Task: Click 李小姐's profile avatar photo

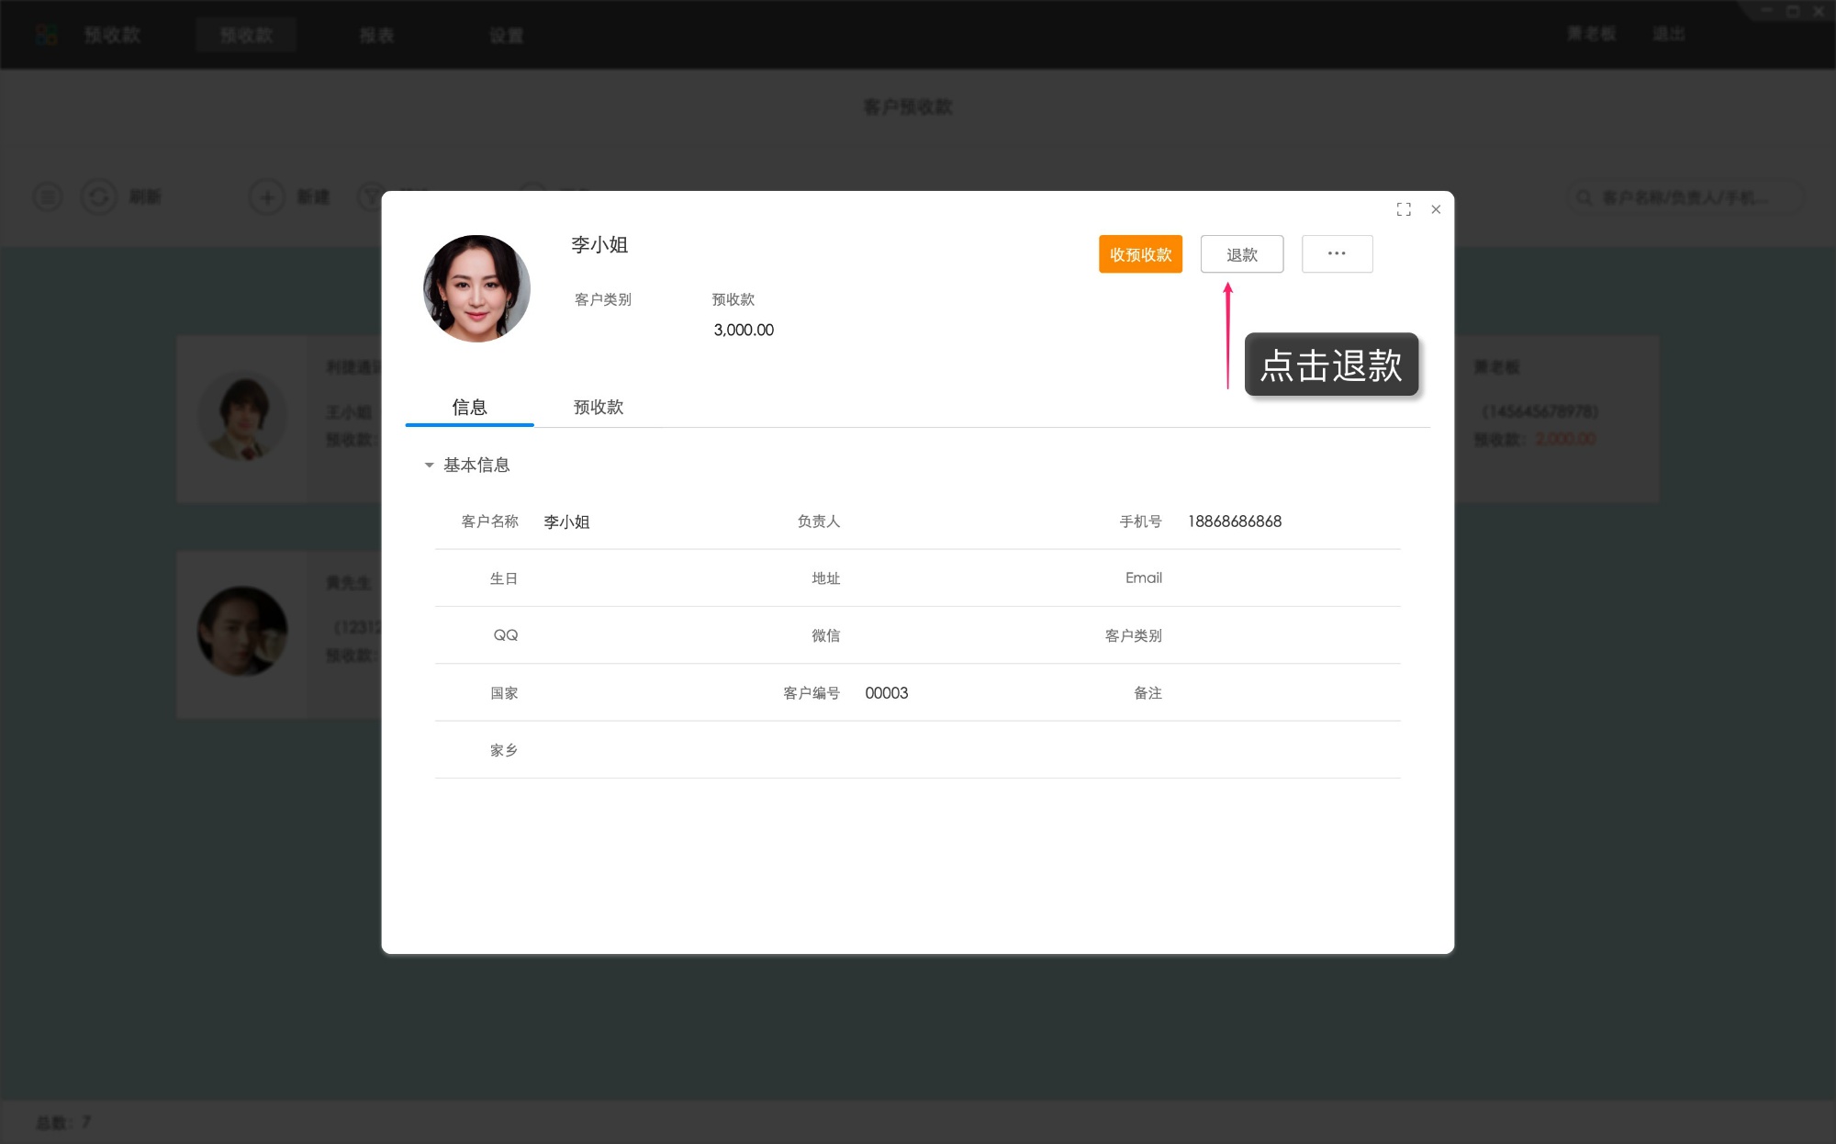Action: (476, 287)
